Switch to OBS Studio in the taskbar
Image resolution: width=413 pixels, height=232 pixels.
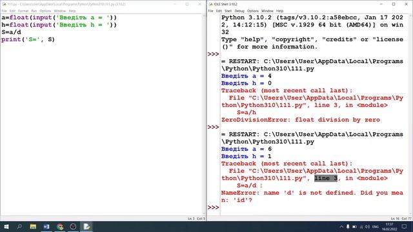73,226
